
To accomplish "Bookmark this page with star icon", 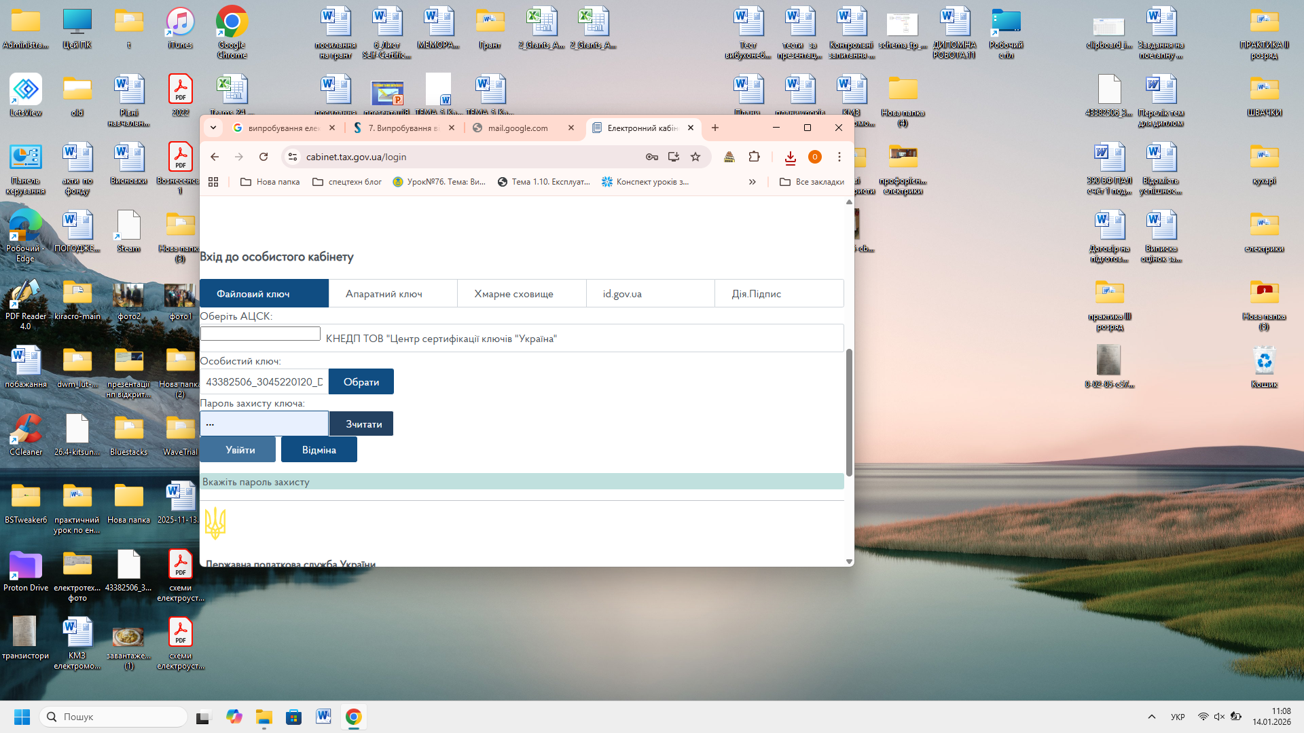I will (x=695, y=157).
